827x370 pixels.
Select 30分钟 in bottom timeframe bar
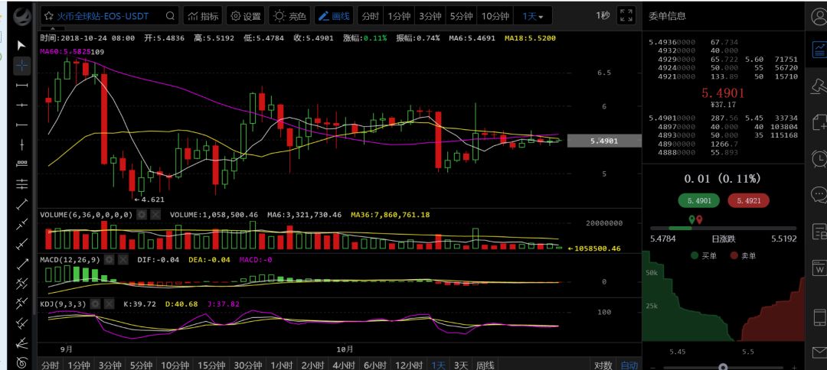247,365
